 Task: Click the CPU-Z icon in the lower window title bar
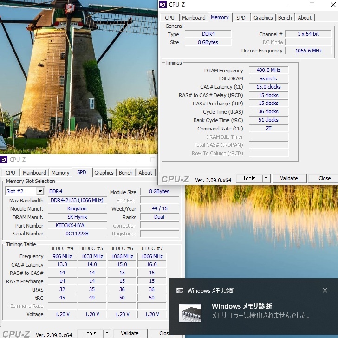4,160
